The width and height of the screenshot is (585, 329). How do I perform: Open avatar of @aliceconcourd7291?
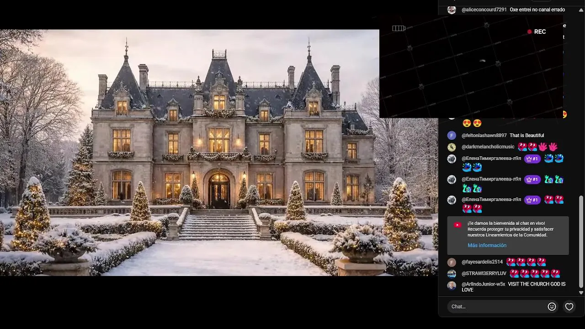click(452, 10)
